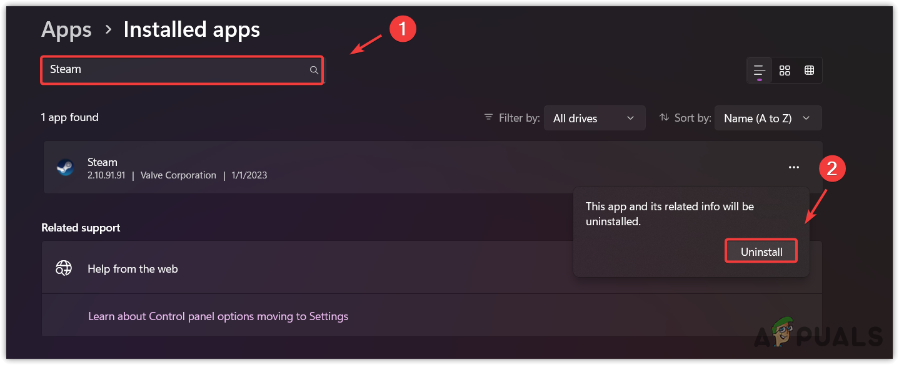Select the Steam app entry name
899x365 pixels.
click(x=103, y=162)
